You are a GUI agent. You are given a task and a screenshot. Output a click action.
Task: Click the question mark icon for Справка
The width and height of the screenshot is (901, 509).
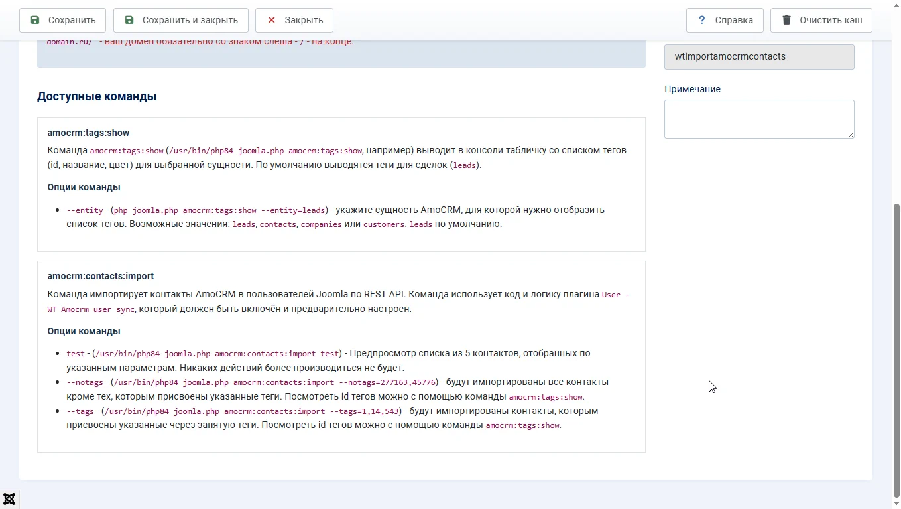point(701,20)
